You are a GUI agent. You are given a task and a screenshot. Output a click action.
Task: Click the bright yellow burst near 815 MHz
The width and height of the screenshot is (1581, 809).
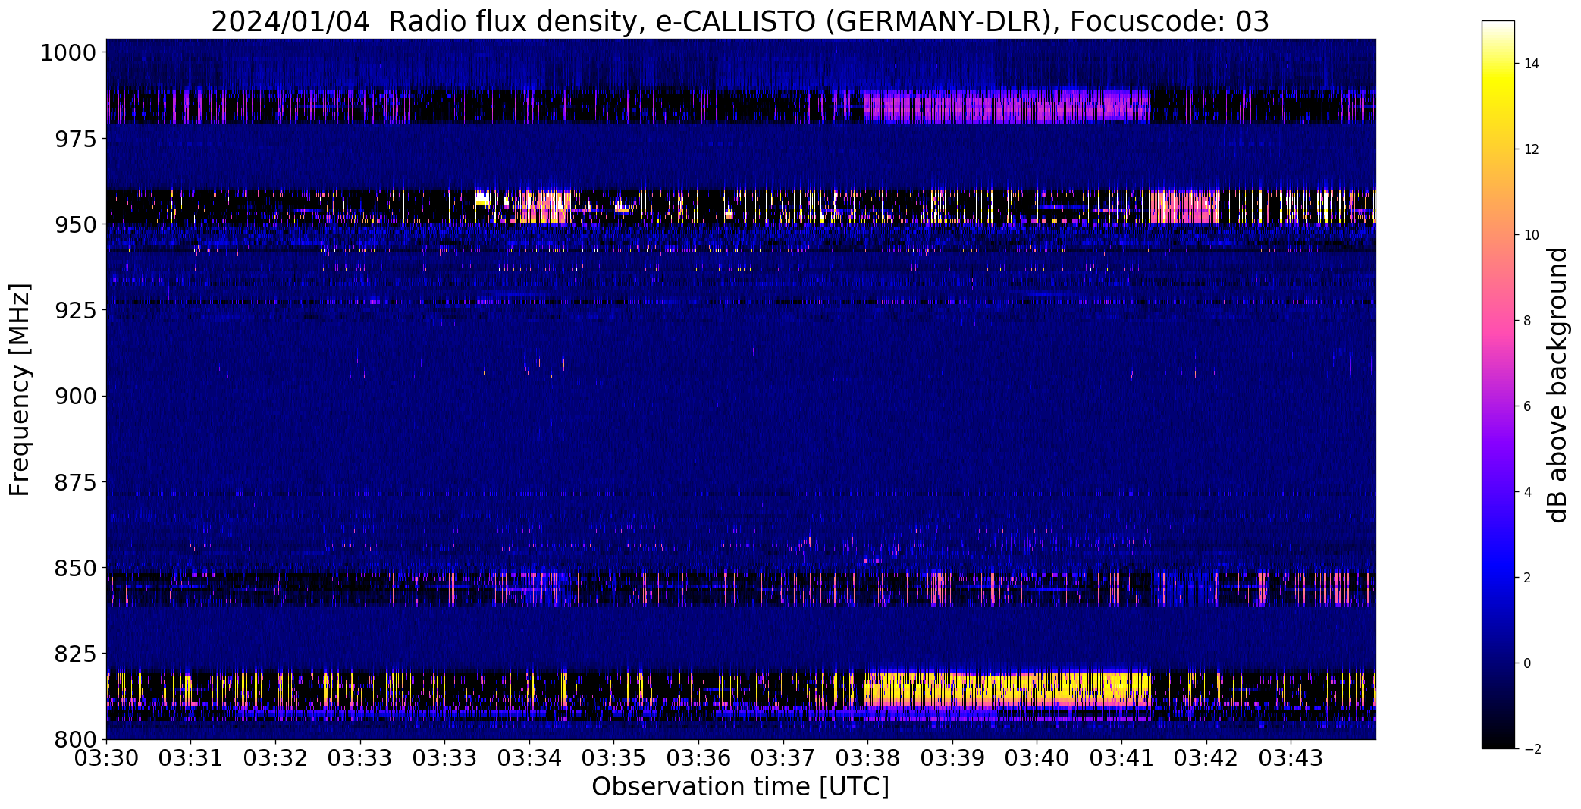tap(1007, 688)
